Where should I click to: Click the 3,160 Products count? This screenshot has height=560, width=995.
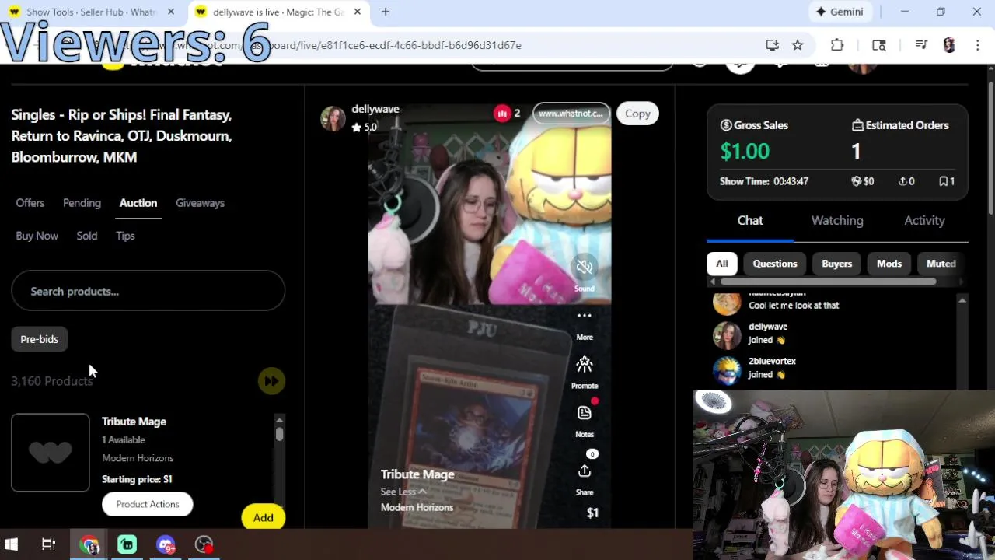[x=52, y=381]
